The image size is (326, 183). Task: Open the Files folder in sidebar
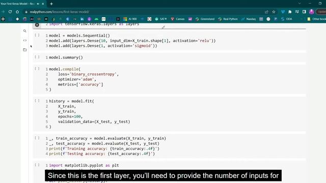click(x=25, y=50)
